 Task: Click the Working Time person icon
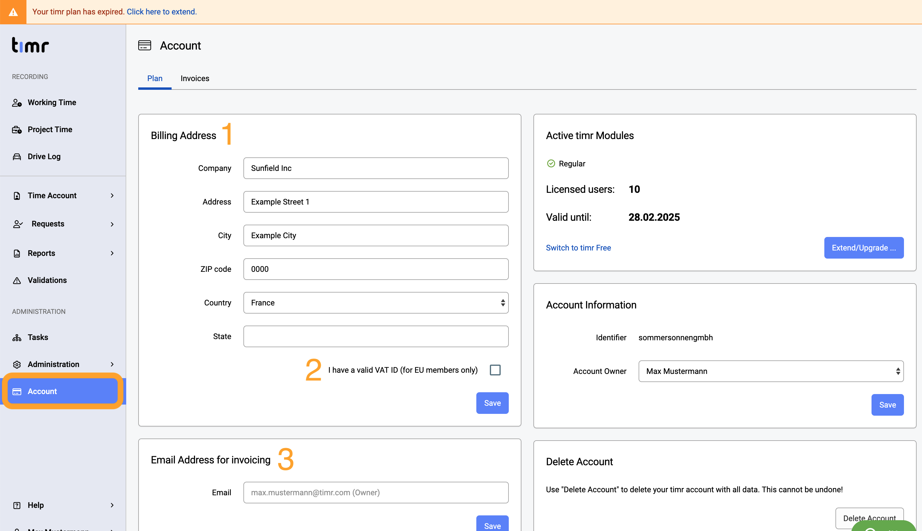tap(17, 102)
